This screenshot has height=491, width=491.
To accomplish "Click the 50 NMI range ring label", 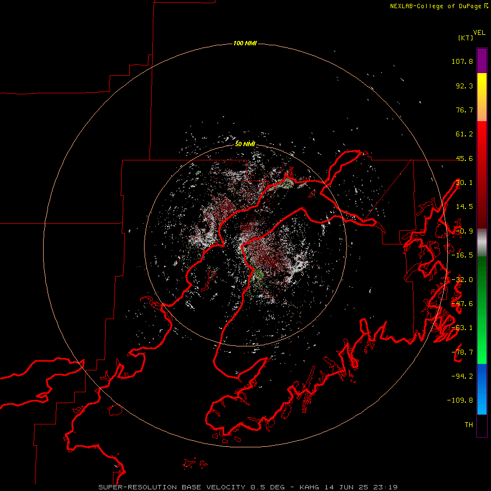I will click(245, 144).
